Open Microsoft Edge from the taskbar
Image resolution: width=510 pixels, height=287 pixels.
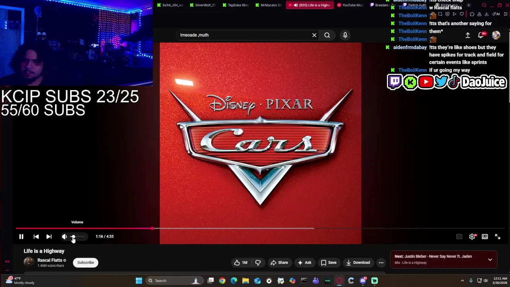point(234,281)
